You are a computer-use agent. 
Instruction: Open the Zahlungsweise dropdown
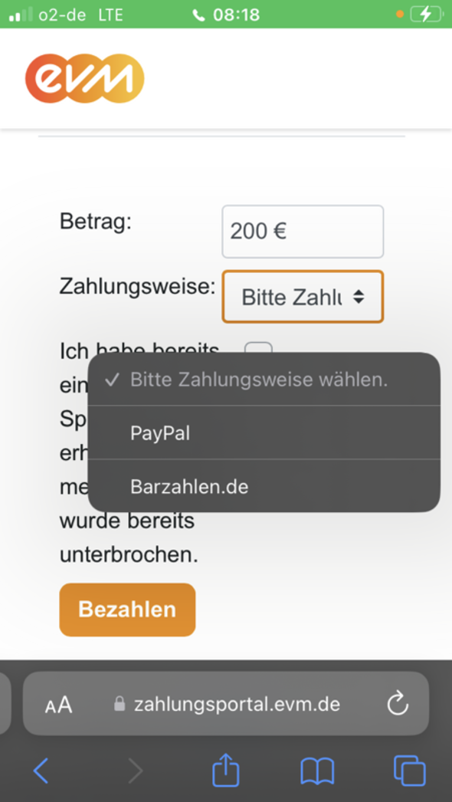tap(302, 297)
